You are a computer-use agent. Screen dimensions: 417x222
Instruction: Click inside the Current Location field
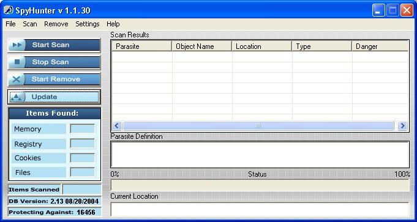(x=260, y=210)
